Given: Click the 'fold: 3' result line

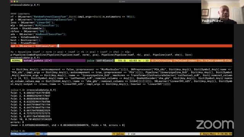Looking at the screenshot, I should [30, 99].
